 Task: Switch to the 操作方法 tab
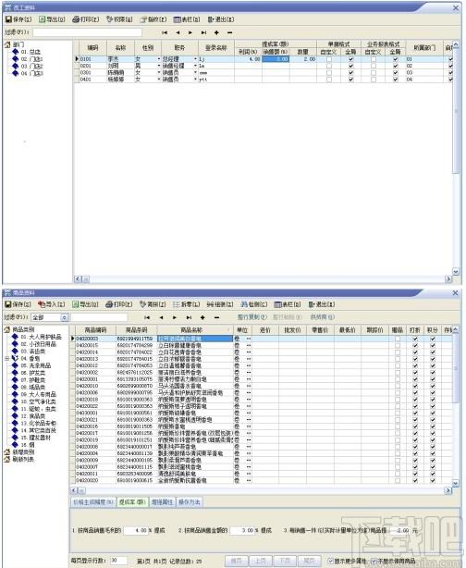click(189, 502)
